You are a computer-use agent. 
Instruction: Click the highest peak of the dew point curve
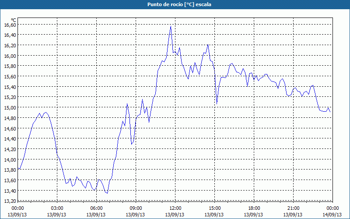171,26
